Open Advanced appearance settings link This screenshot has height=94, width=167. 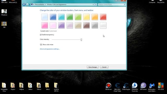pyautogui.click(x=50, y=49)
